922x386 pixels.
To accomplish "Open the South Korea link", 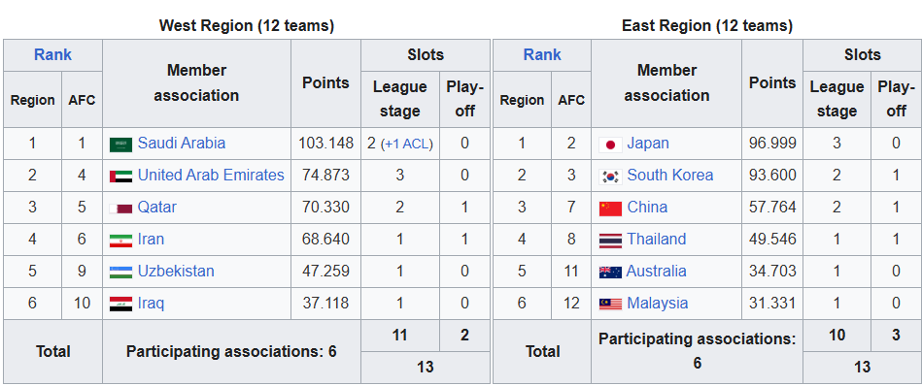I will pos(669,176).
